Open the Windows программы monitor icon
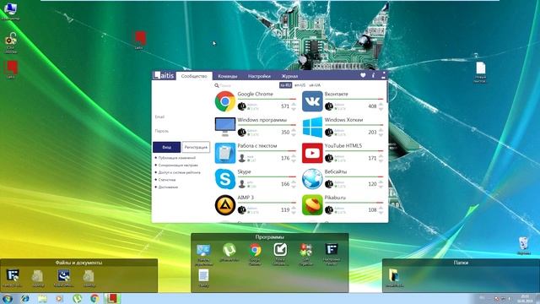 click(225, 128)
